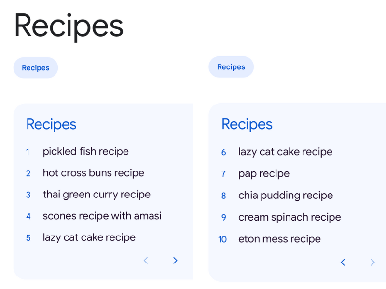Select hot cross buns recipe
386x289 pixels.
tap(93, 173)
